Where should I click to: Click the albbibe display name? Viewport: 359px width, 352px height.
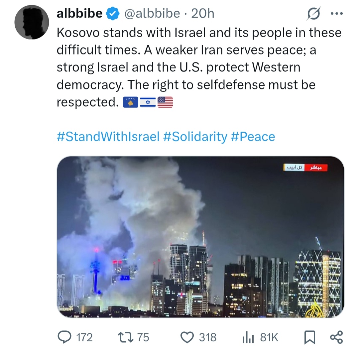click(79, 14)
